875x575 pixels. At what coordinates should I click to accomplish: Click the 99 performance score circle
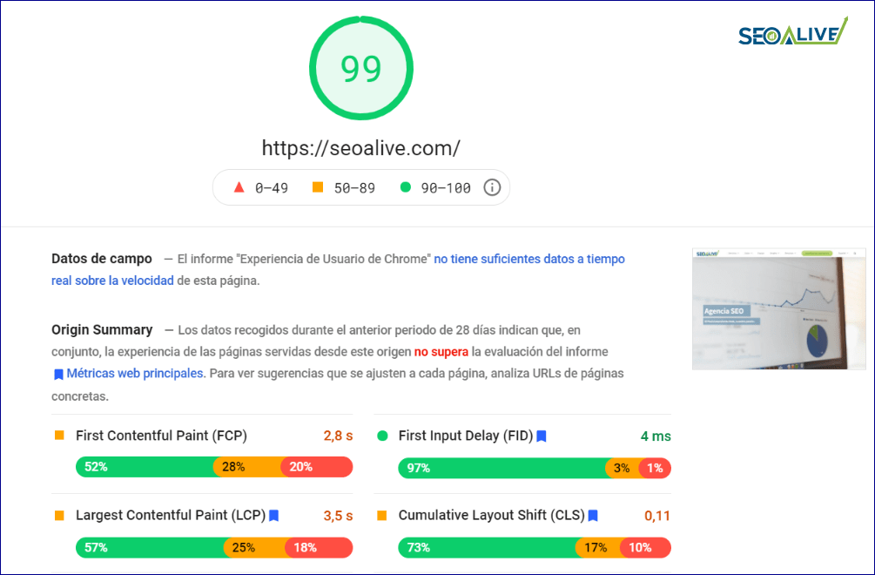point(360,67)
